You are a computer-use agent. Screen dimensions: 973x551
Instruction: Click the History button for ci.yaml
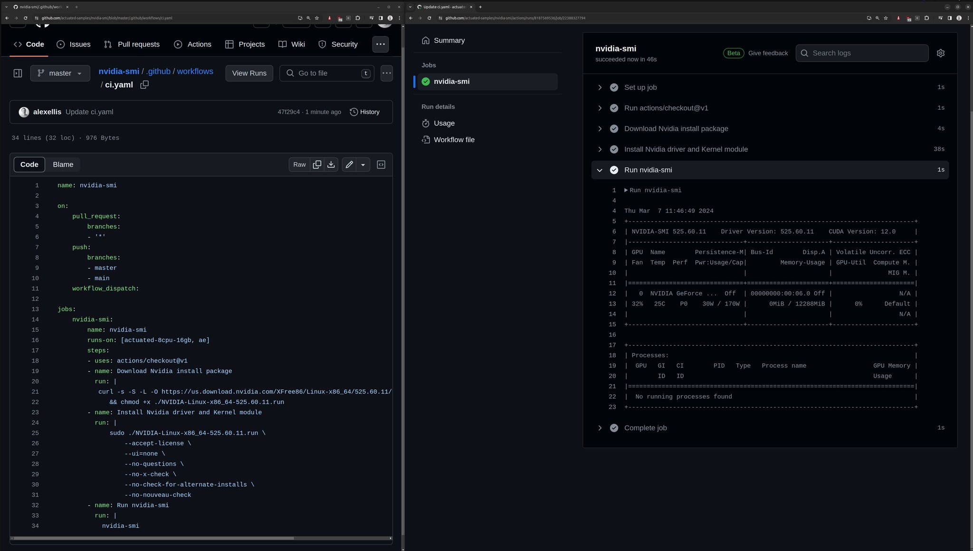[x=365, y=112]
